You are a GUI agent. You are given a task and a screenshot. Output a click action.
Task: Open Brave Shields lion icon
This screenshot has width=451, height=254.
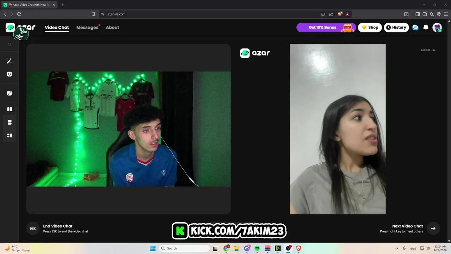pos(340,14)
